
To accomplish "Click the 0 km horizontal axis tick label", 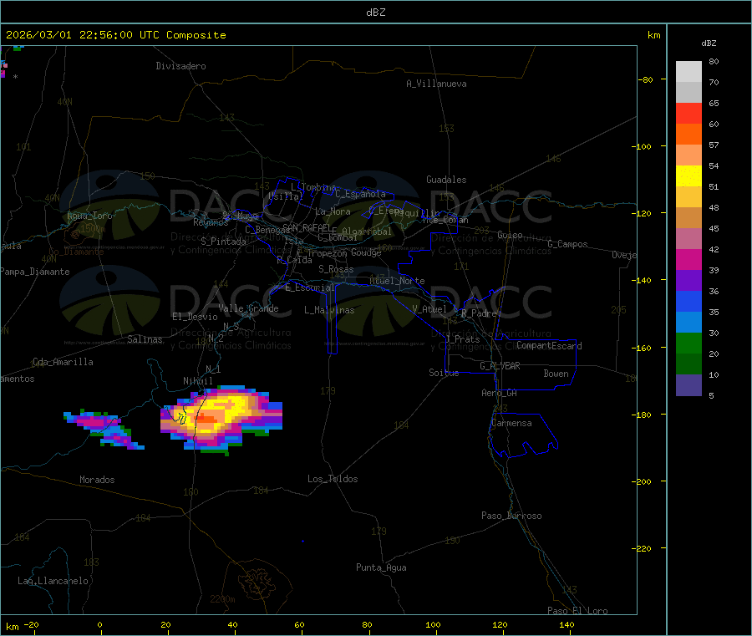I will [99, 624].
